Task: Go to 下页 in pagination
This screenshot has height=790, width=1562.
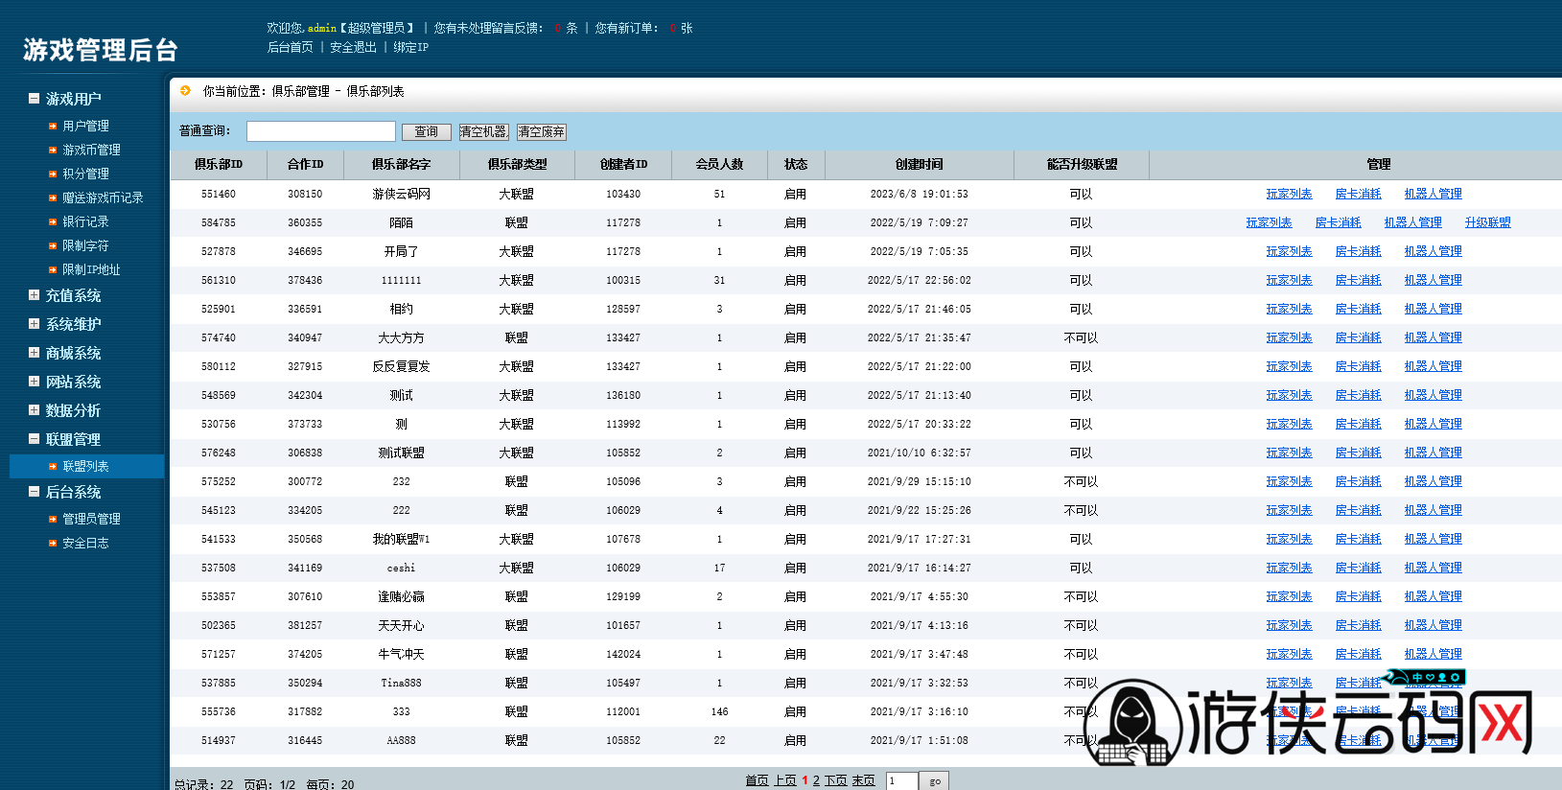Action: (x=836, y=780)
